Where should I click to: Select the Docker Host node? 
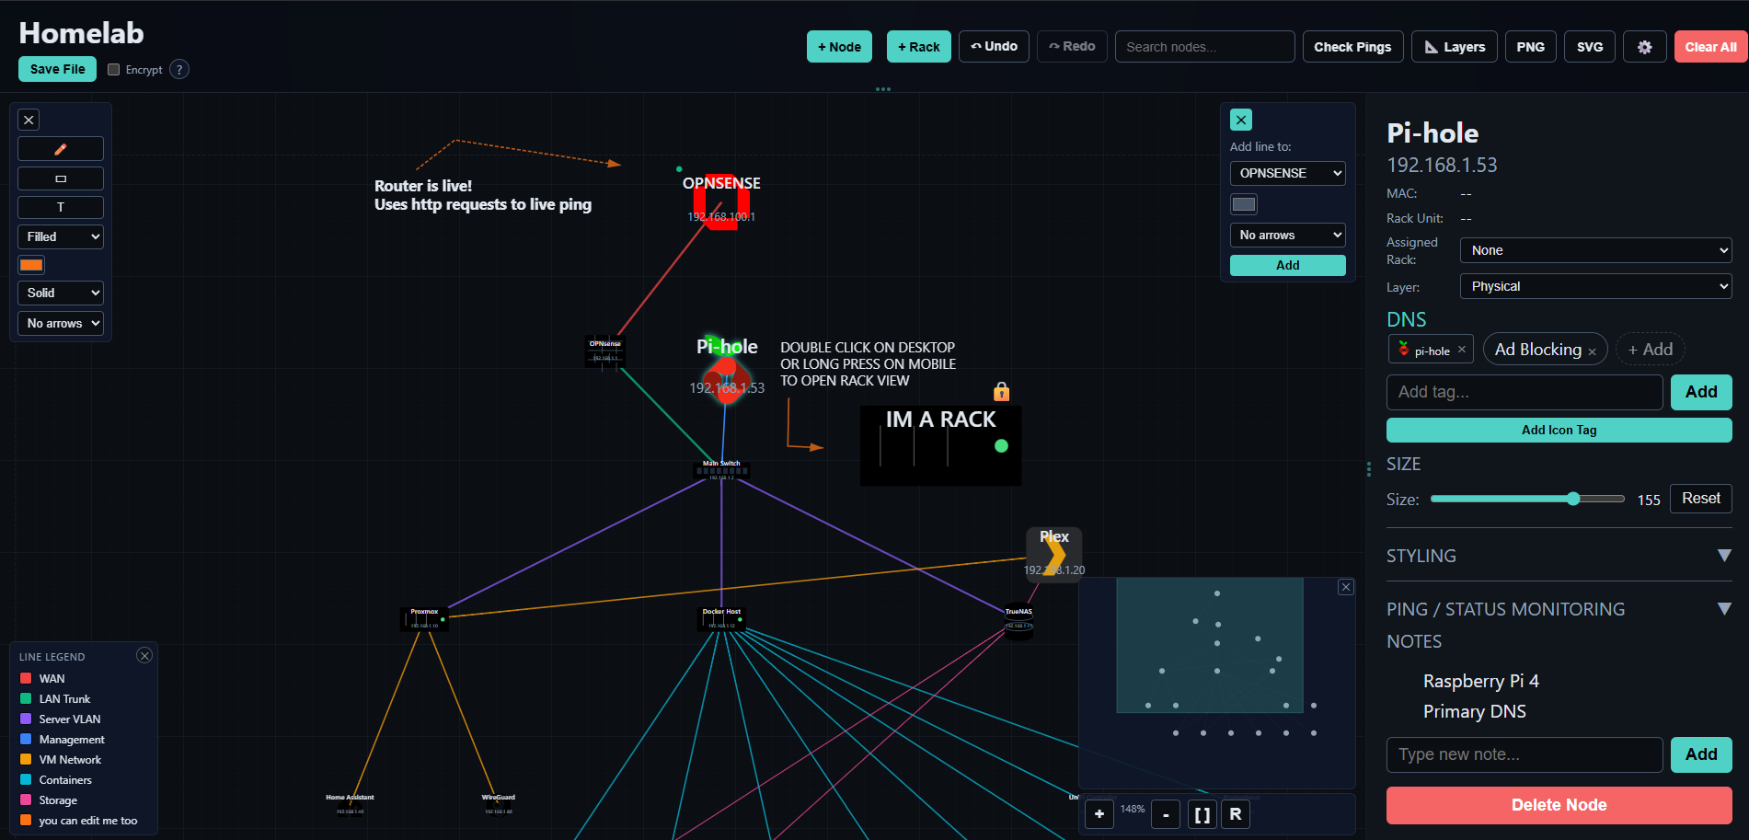(x=721, y=618)
